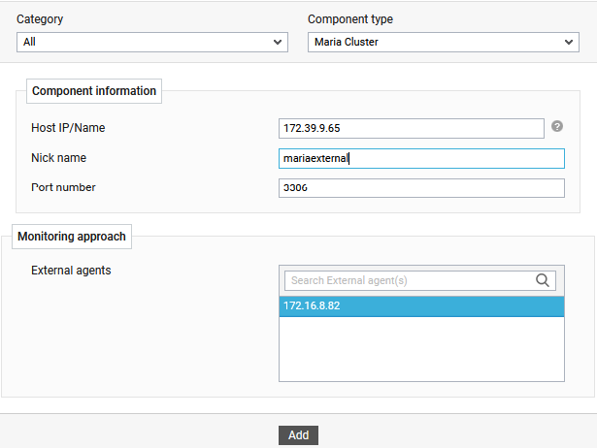This screenshot has width=597, height=448.
Task: Select external agent 172.16.8.82 in the list
Action: (x=420, y=305)
